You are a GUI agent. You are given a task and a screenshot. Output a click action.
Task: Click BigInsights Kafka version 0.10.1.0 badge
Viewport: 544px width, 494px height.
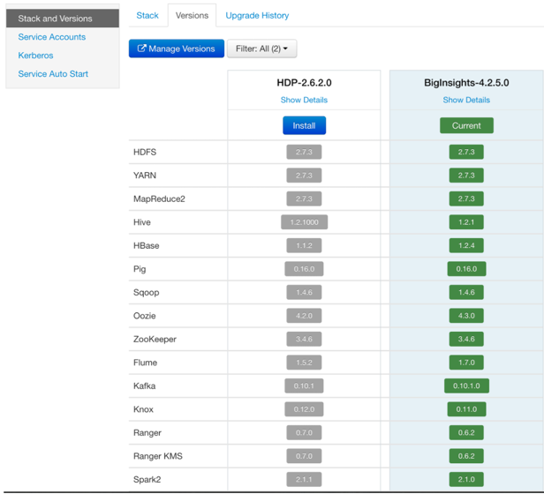click(x=466, y=385)
